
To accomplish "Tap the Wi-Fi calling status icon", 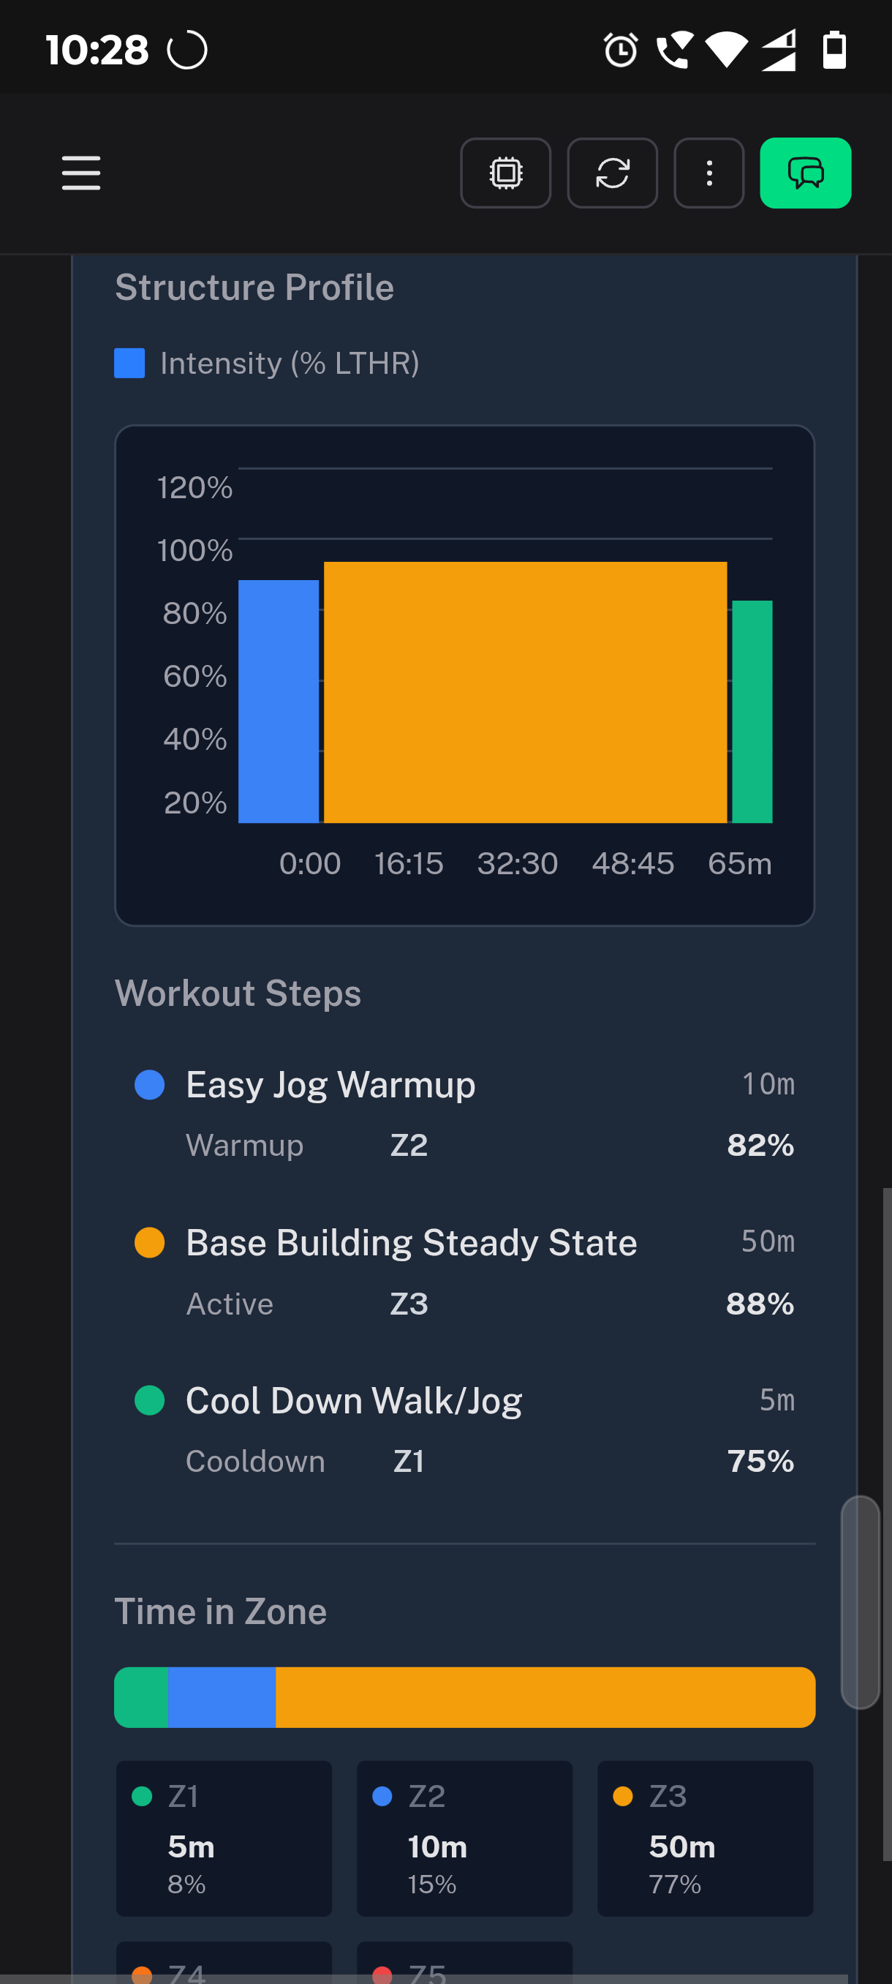I will pyautogui.click(x=674, y=50).
